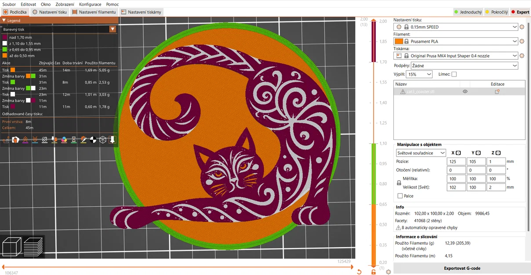Enable the Límec checkbox
The image size is (531, 275).
(454, 74)
